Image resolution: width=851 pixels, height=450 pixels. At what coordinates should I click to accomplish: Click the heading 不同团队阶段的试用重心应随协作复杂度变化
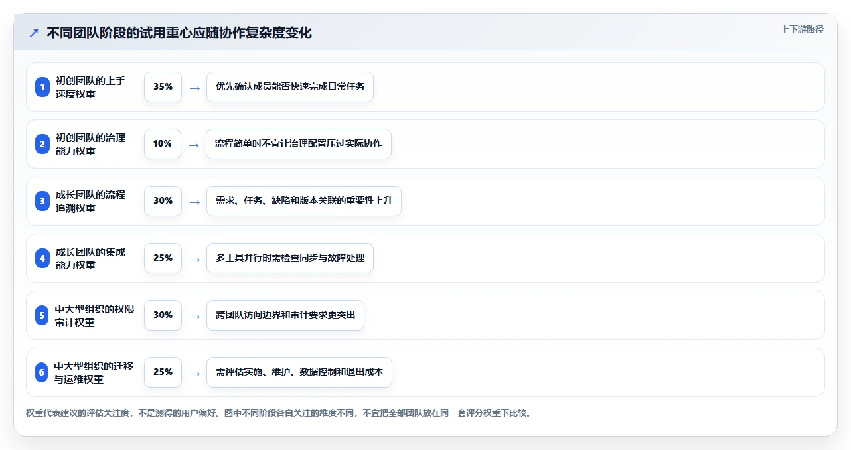point(179,33)
